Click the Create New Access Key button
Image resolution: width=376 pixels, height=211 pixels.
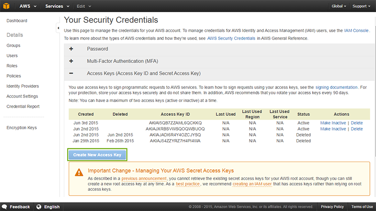tap(97, 155)
